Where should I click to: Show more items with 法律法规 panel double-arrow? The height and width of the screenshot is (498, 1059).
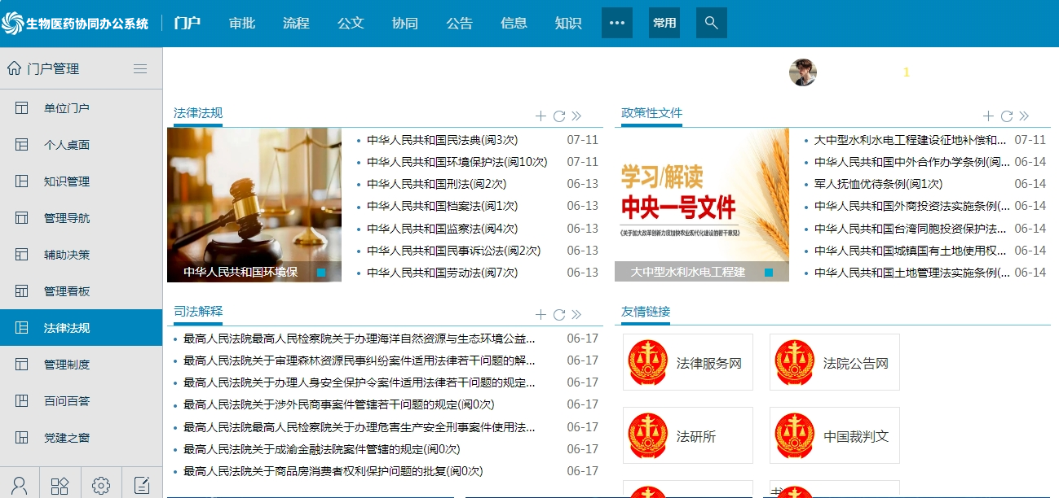576,116
